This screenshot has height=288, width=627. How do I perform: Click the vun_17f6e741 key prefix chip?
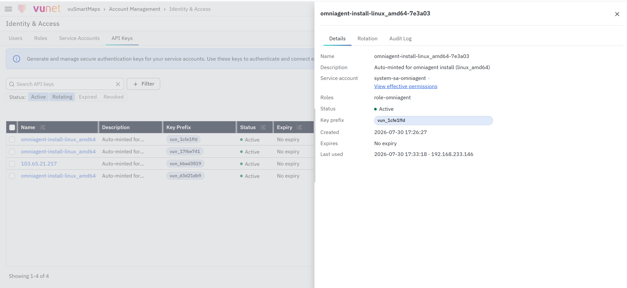[x=185, y=152]
